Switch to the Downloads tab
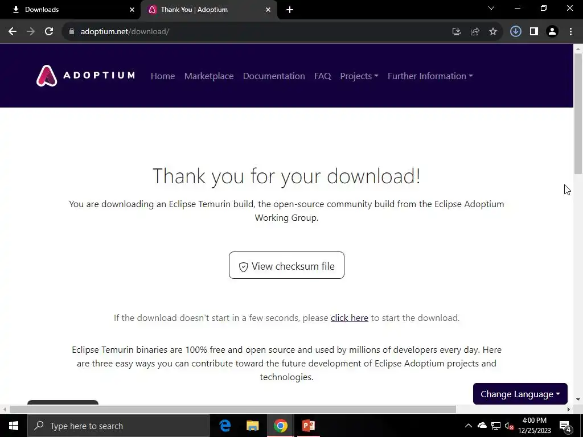 coord(70,10)
